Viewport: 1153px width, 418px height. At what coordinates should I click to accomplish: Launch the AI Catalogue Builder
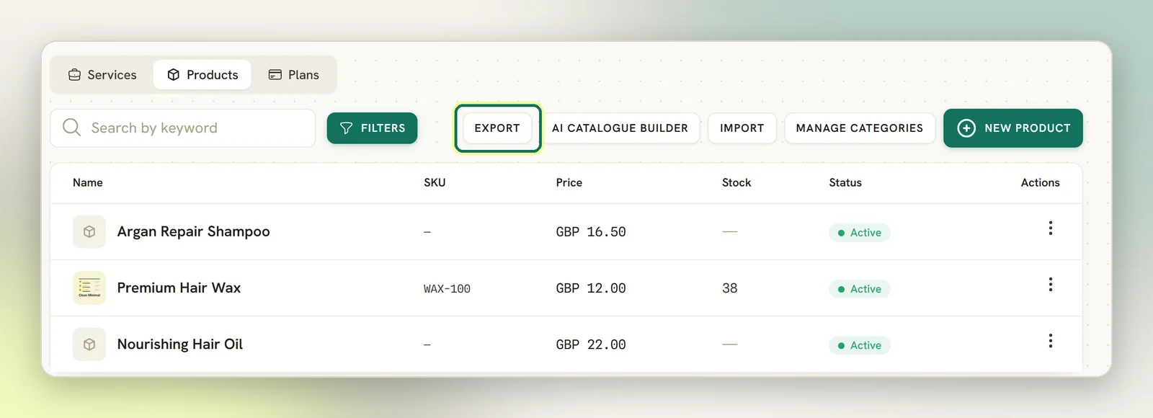(x=620, y=128)
